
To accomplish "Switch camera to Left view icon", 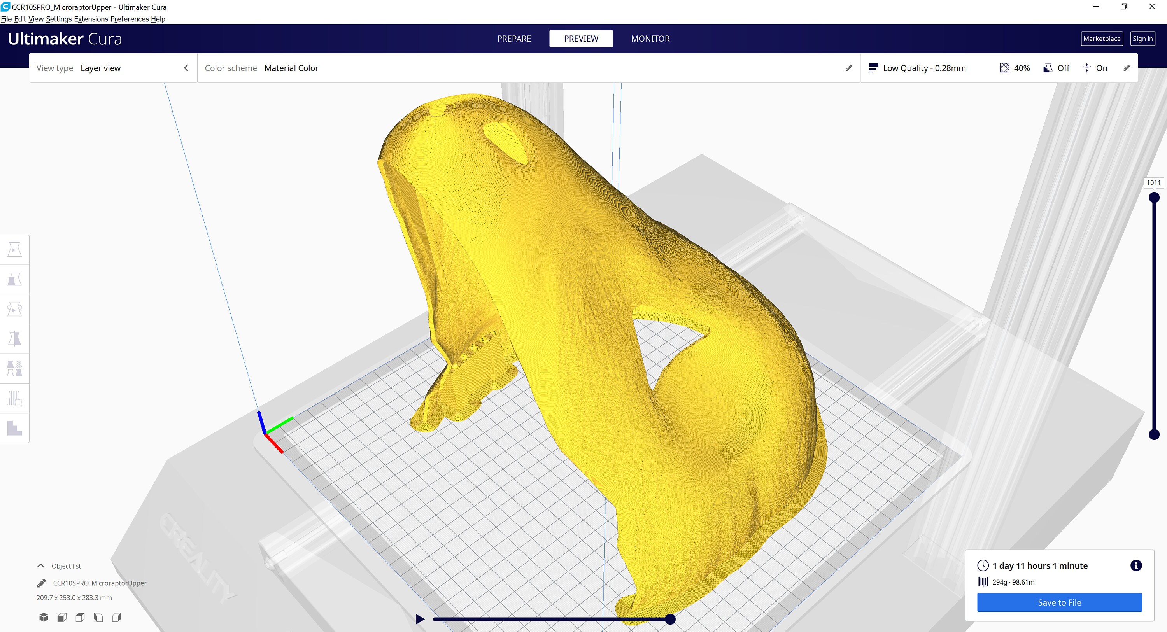I will 98,617.
